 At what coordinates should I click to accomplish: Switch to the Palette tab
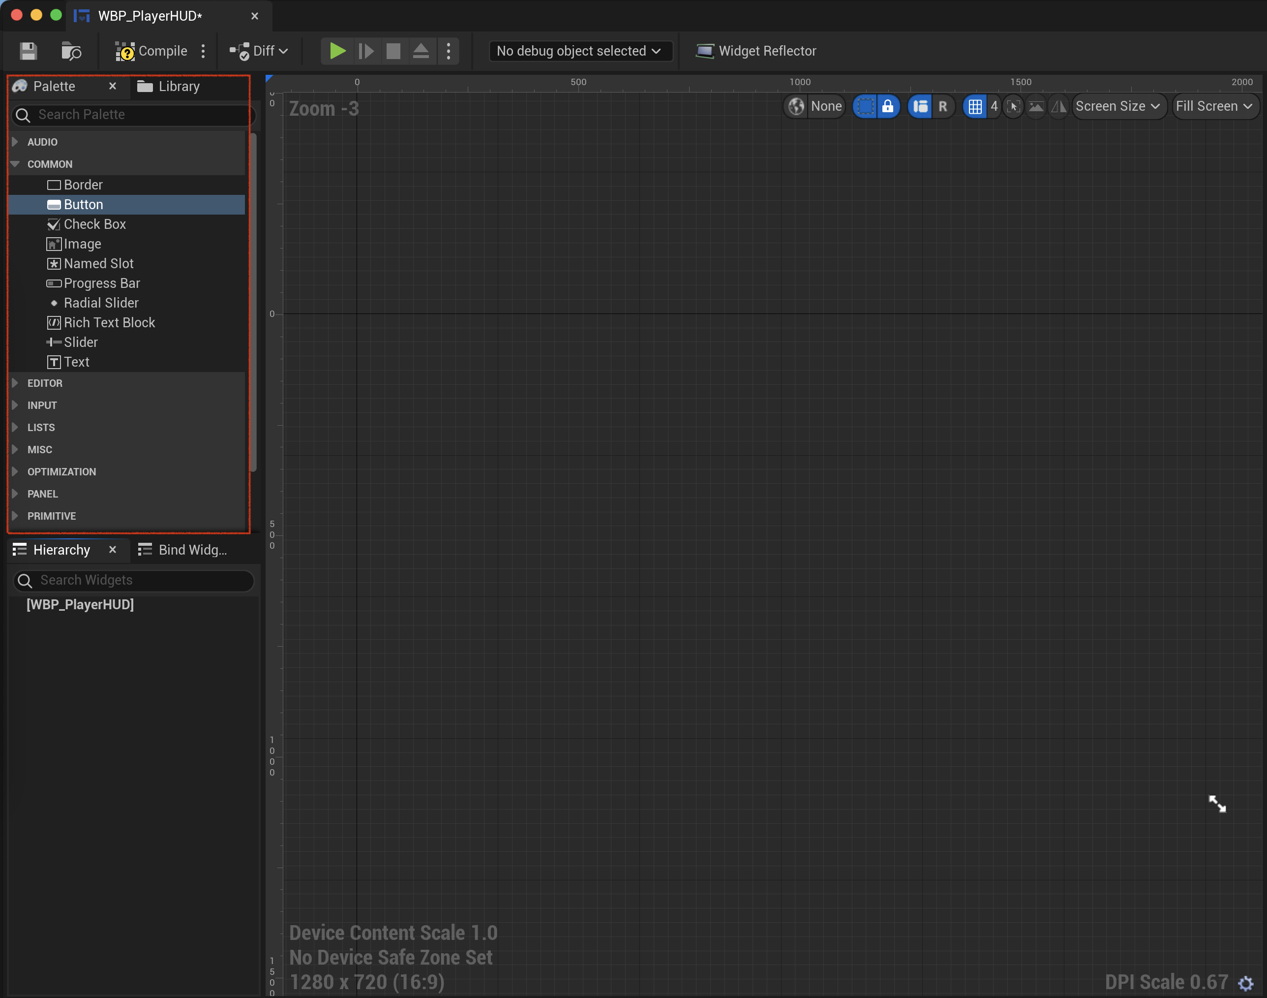point(54,87)
